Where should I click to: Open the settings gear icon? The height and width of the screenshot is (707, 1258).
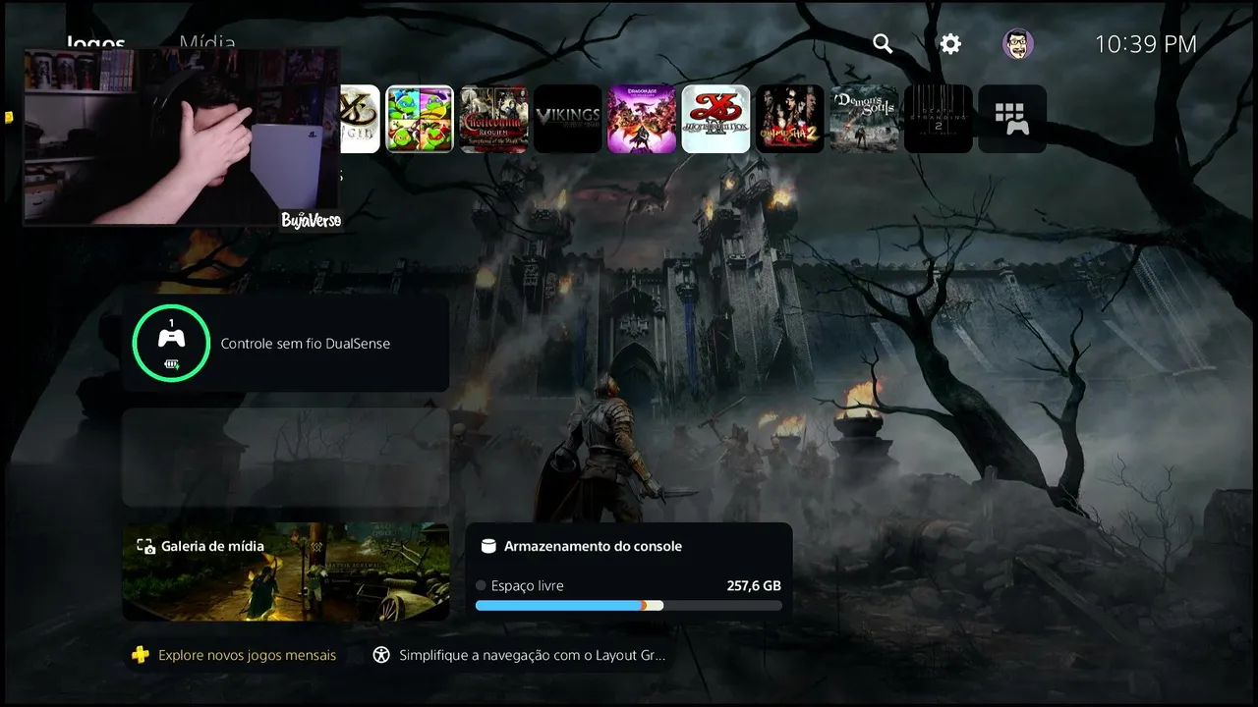[x=950, y=44]
